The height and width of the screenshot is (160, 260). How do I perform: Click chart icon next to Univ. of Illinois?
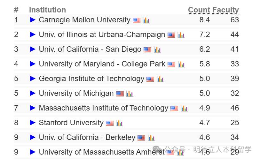pyautogui.click(x=181, y=35)
